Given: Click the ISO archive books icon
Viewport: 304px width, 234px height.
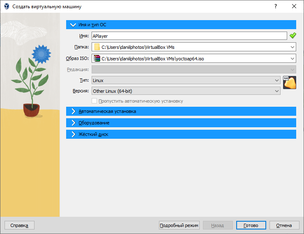Looking at the screenshot, I should point(97,58).
